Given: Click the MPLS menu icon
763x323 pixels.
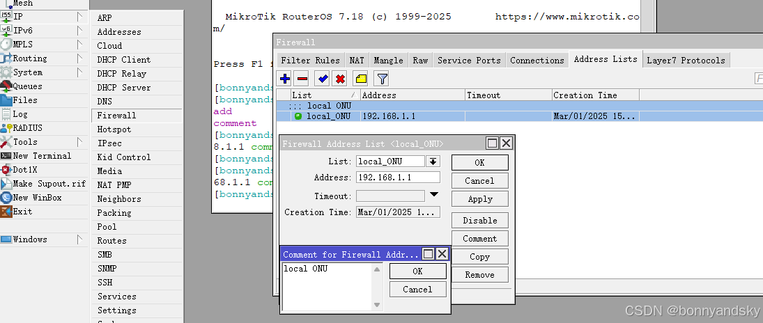Looking at the screenshot, I should pos(6,45).
